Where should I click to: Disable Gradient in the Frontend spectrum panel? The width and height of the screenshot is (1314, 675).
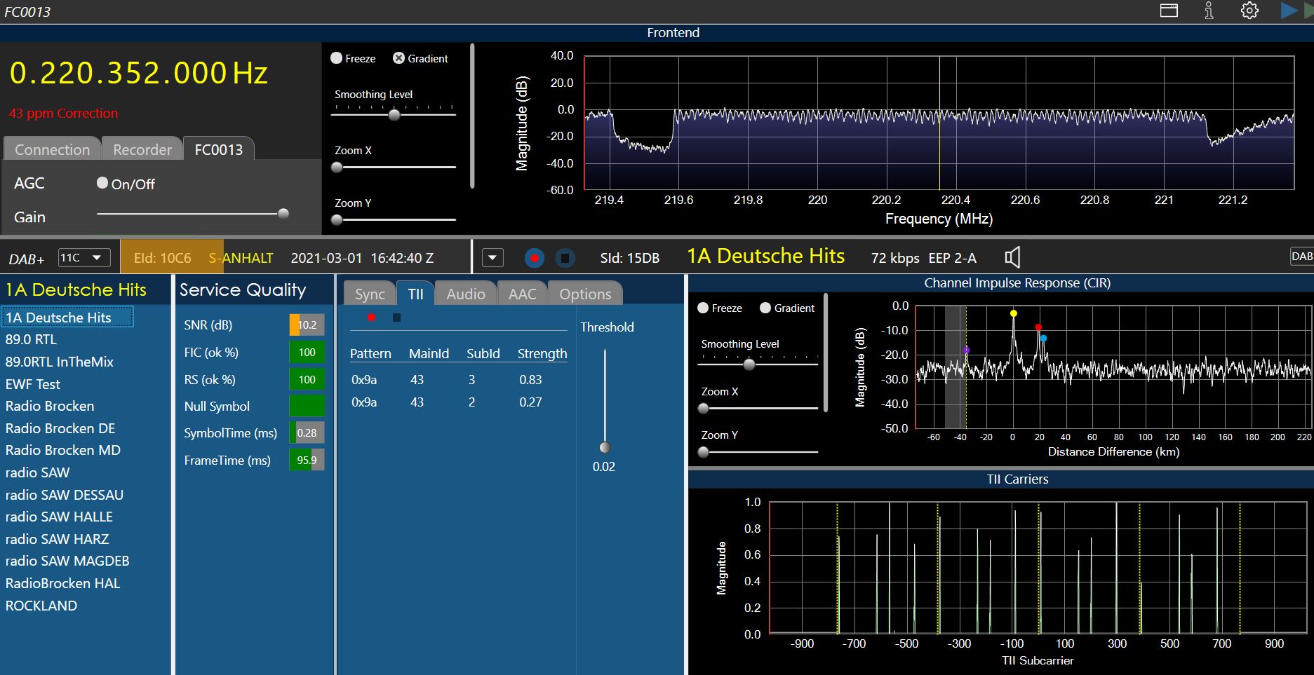coord(398,58)
